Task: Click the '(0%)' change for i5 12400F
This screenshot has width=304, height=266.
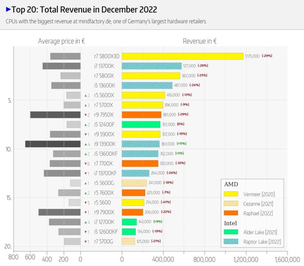Action: point(181,124)
